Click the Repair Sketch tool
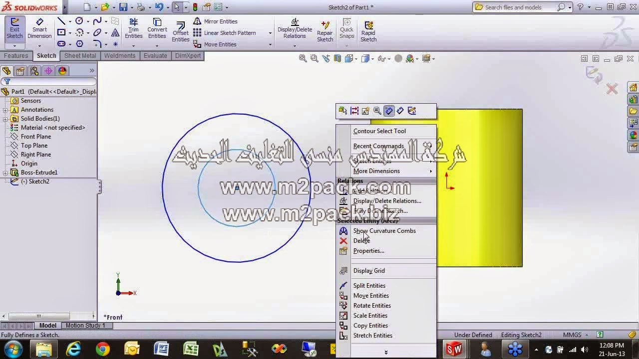639x359 pixels. pos(325,31)
